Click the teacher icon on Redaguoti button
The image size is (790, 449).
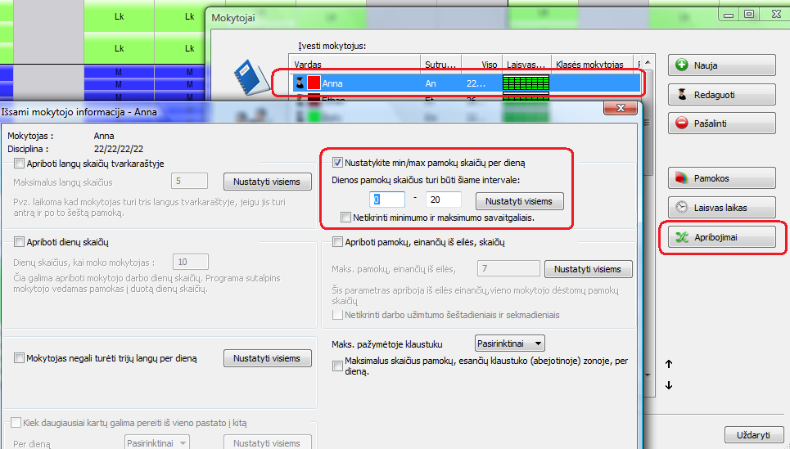pyautogui.click(x=682, y=95)
